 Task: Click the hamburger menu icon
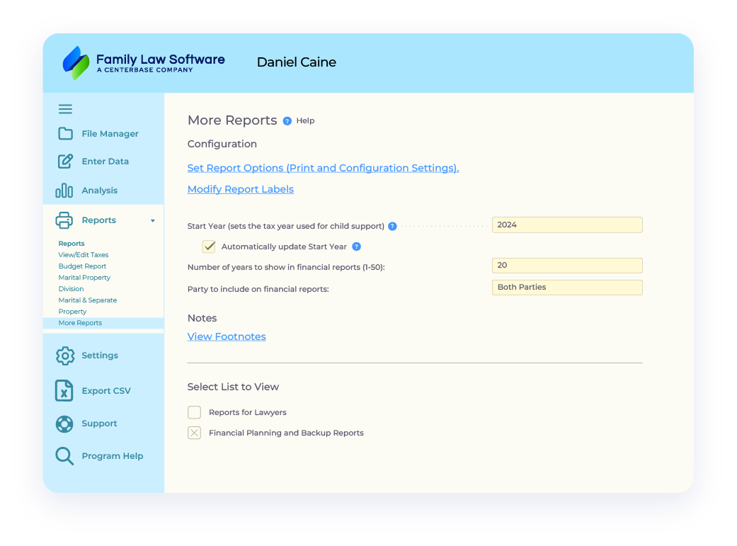pos(65,109)
